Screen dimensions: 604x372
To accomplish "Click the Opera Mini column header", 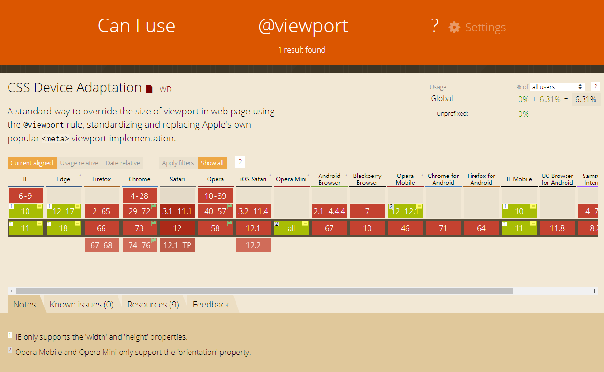I will 292,179.
